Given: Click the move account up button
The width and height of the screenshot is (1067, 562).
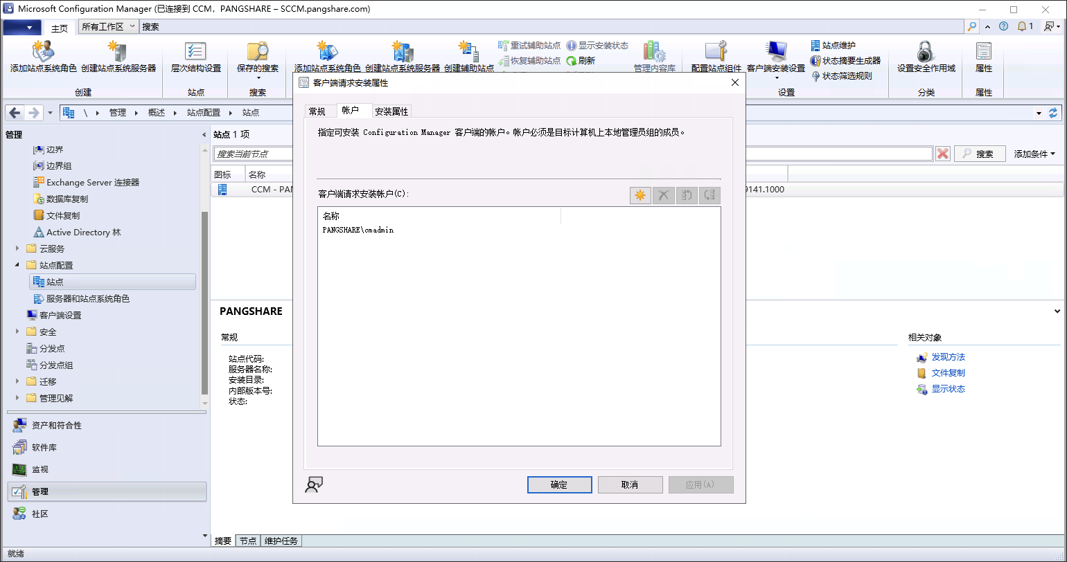Looking at the screenshot, I should click(x=686, y=195).
